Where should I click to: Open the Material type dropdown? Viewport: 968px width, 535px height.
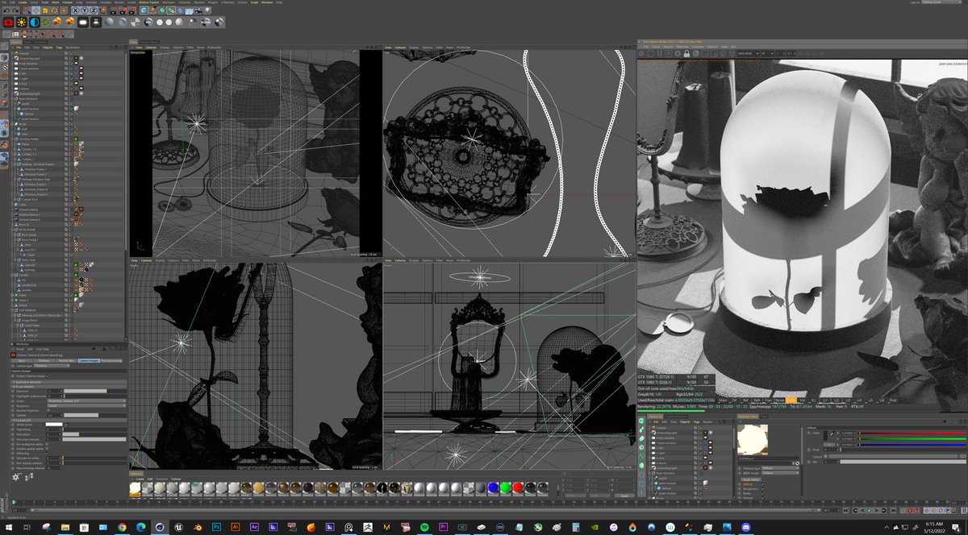point(780,468)
